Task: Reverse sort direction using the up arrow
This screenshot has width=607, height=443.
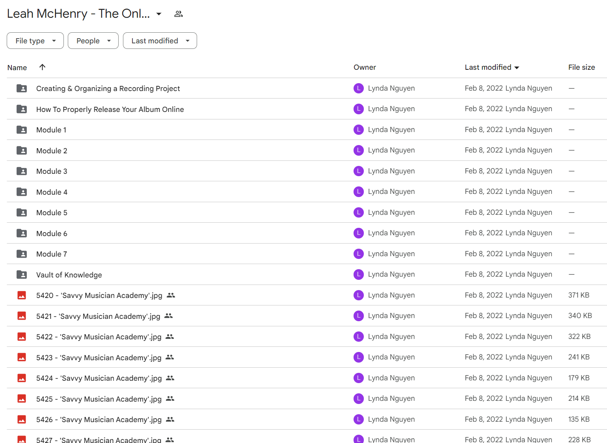Action: [x=42, y=67]
